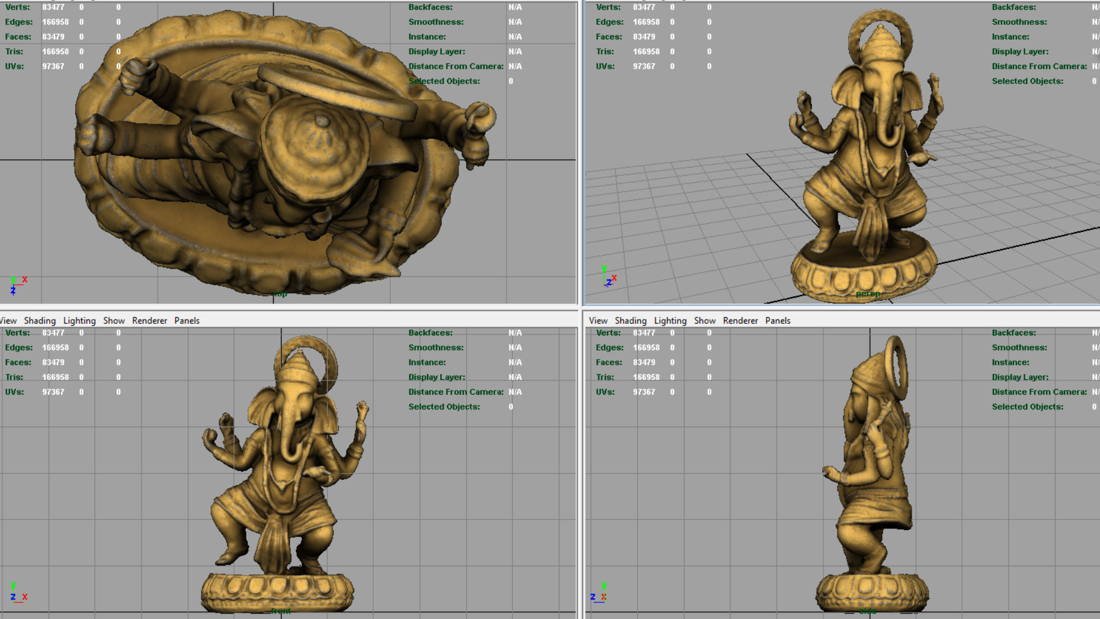Image resolution: width=1100 pixels, height=619 pixels.
Task: Click the 'side' camera label
Action: (868, 611)
